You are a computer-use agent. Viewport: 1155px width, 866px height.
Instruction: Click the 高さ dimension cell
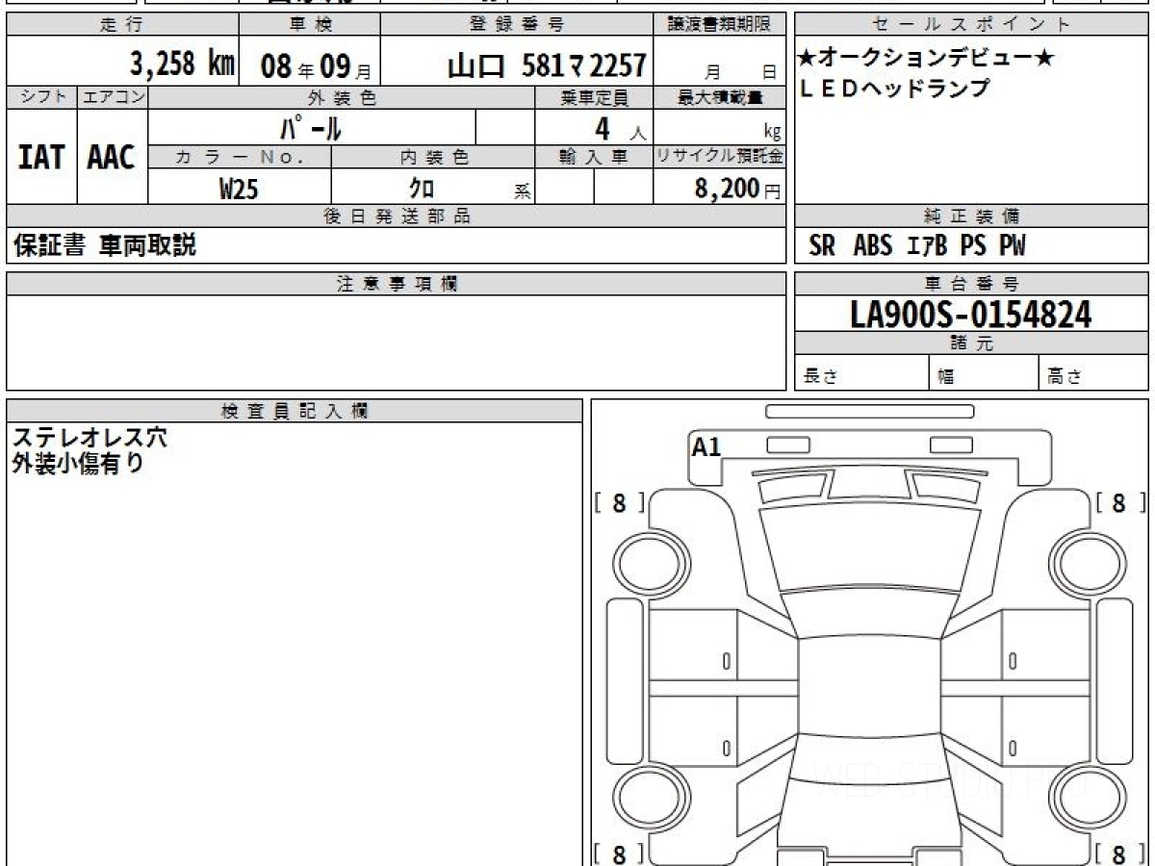pos(1094,373)
